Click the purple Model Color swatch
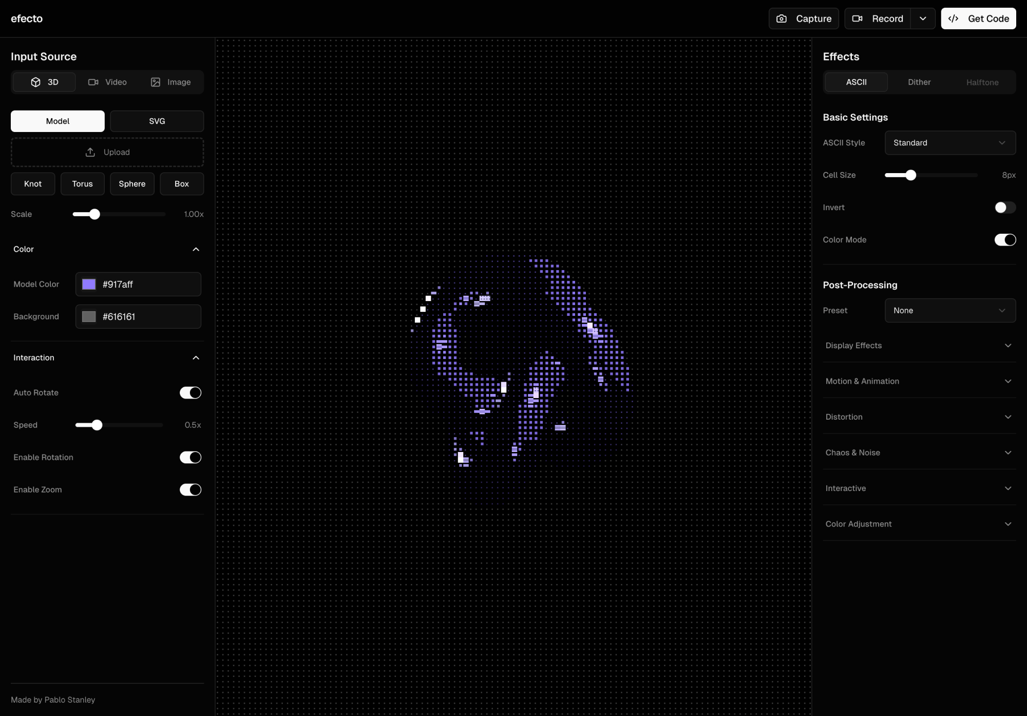 pyautogui.click(x=89, y=285)
